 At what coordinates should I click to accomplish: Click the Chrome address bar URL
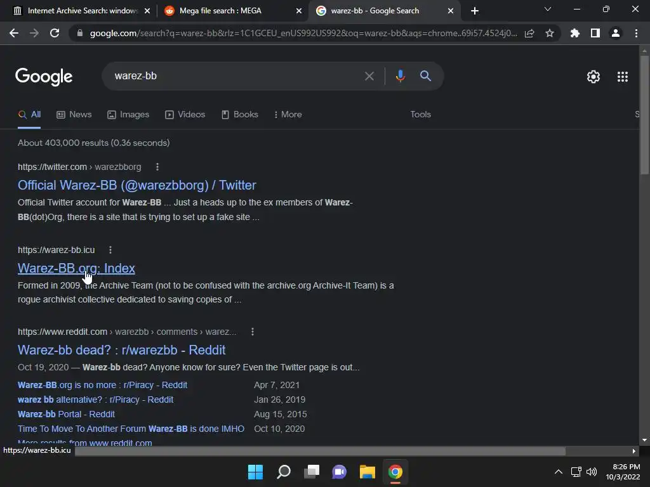pos(303,33)
